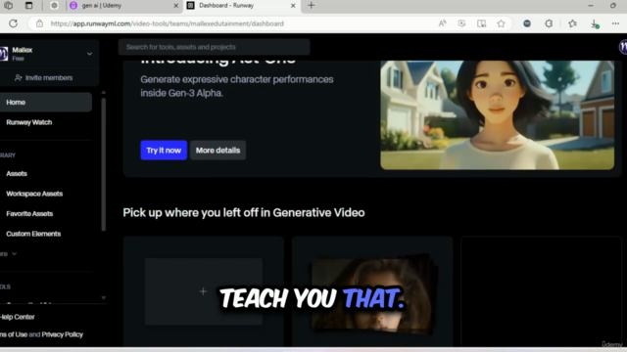The image size is (627, 352).
Task: Open the favorites list icon
Action: click(572, 23)
